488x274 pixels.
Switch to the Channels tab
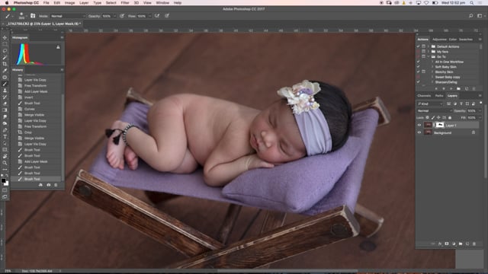424,96
